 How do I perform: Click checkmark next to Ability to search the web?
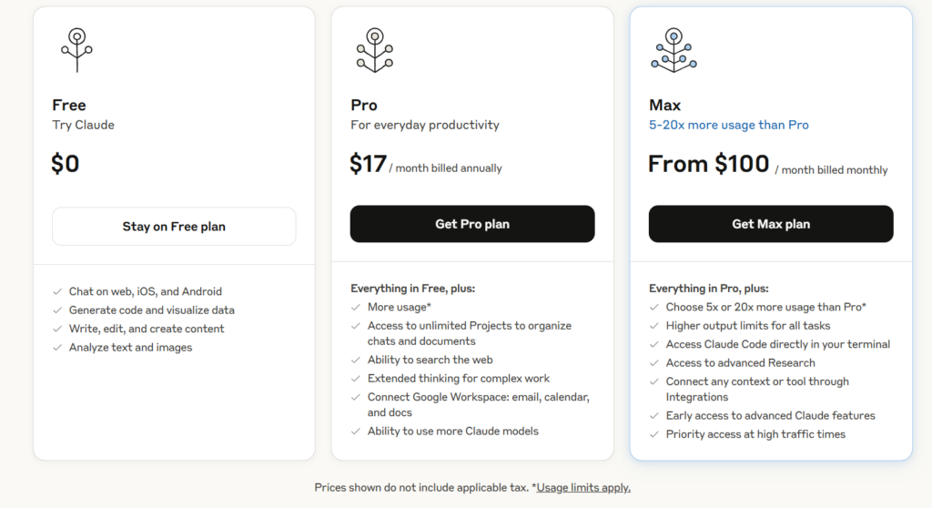[x=356, y=360]
